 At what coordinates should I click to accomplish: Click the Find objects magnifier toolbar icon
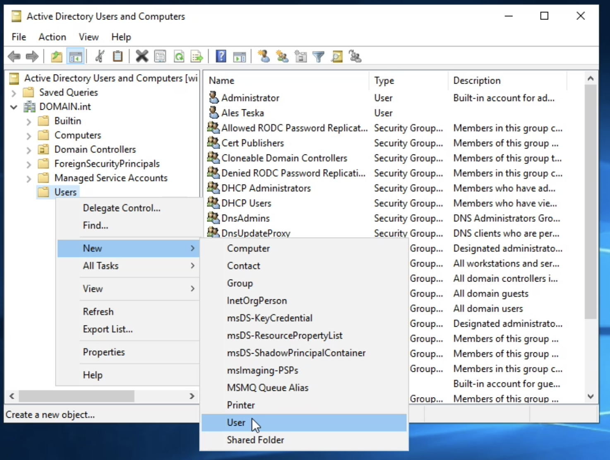[337, 56]
